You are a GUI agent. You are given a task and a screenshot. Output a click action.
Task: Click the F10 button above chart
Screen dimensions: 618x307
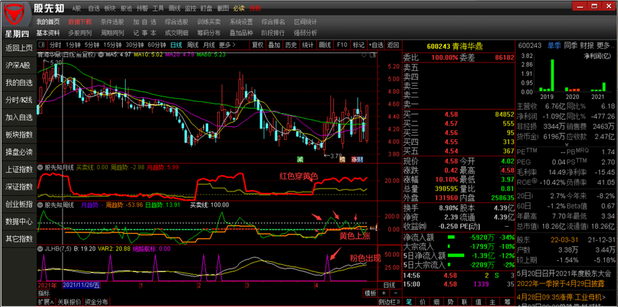(x=342, y=45)
